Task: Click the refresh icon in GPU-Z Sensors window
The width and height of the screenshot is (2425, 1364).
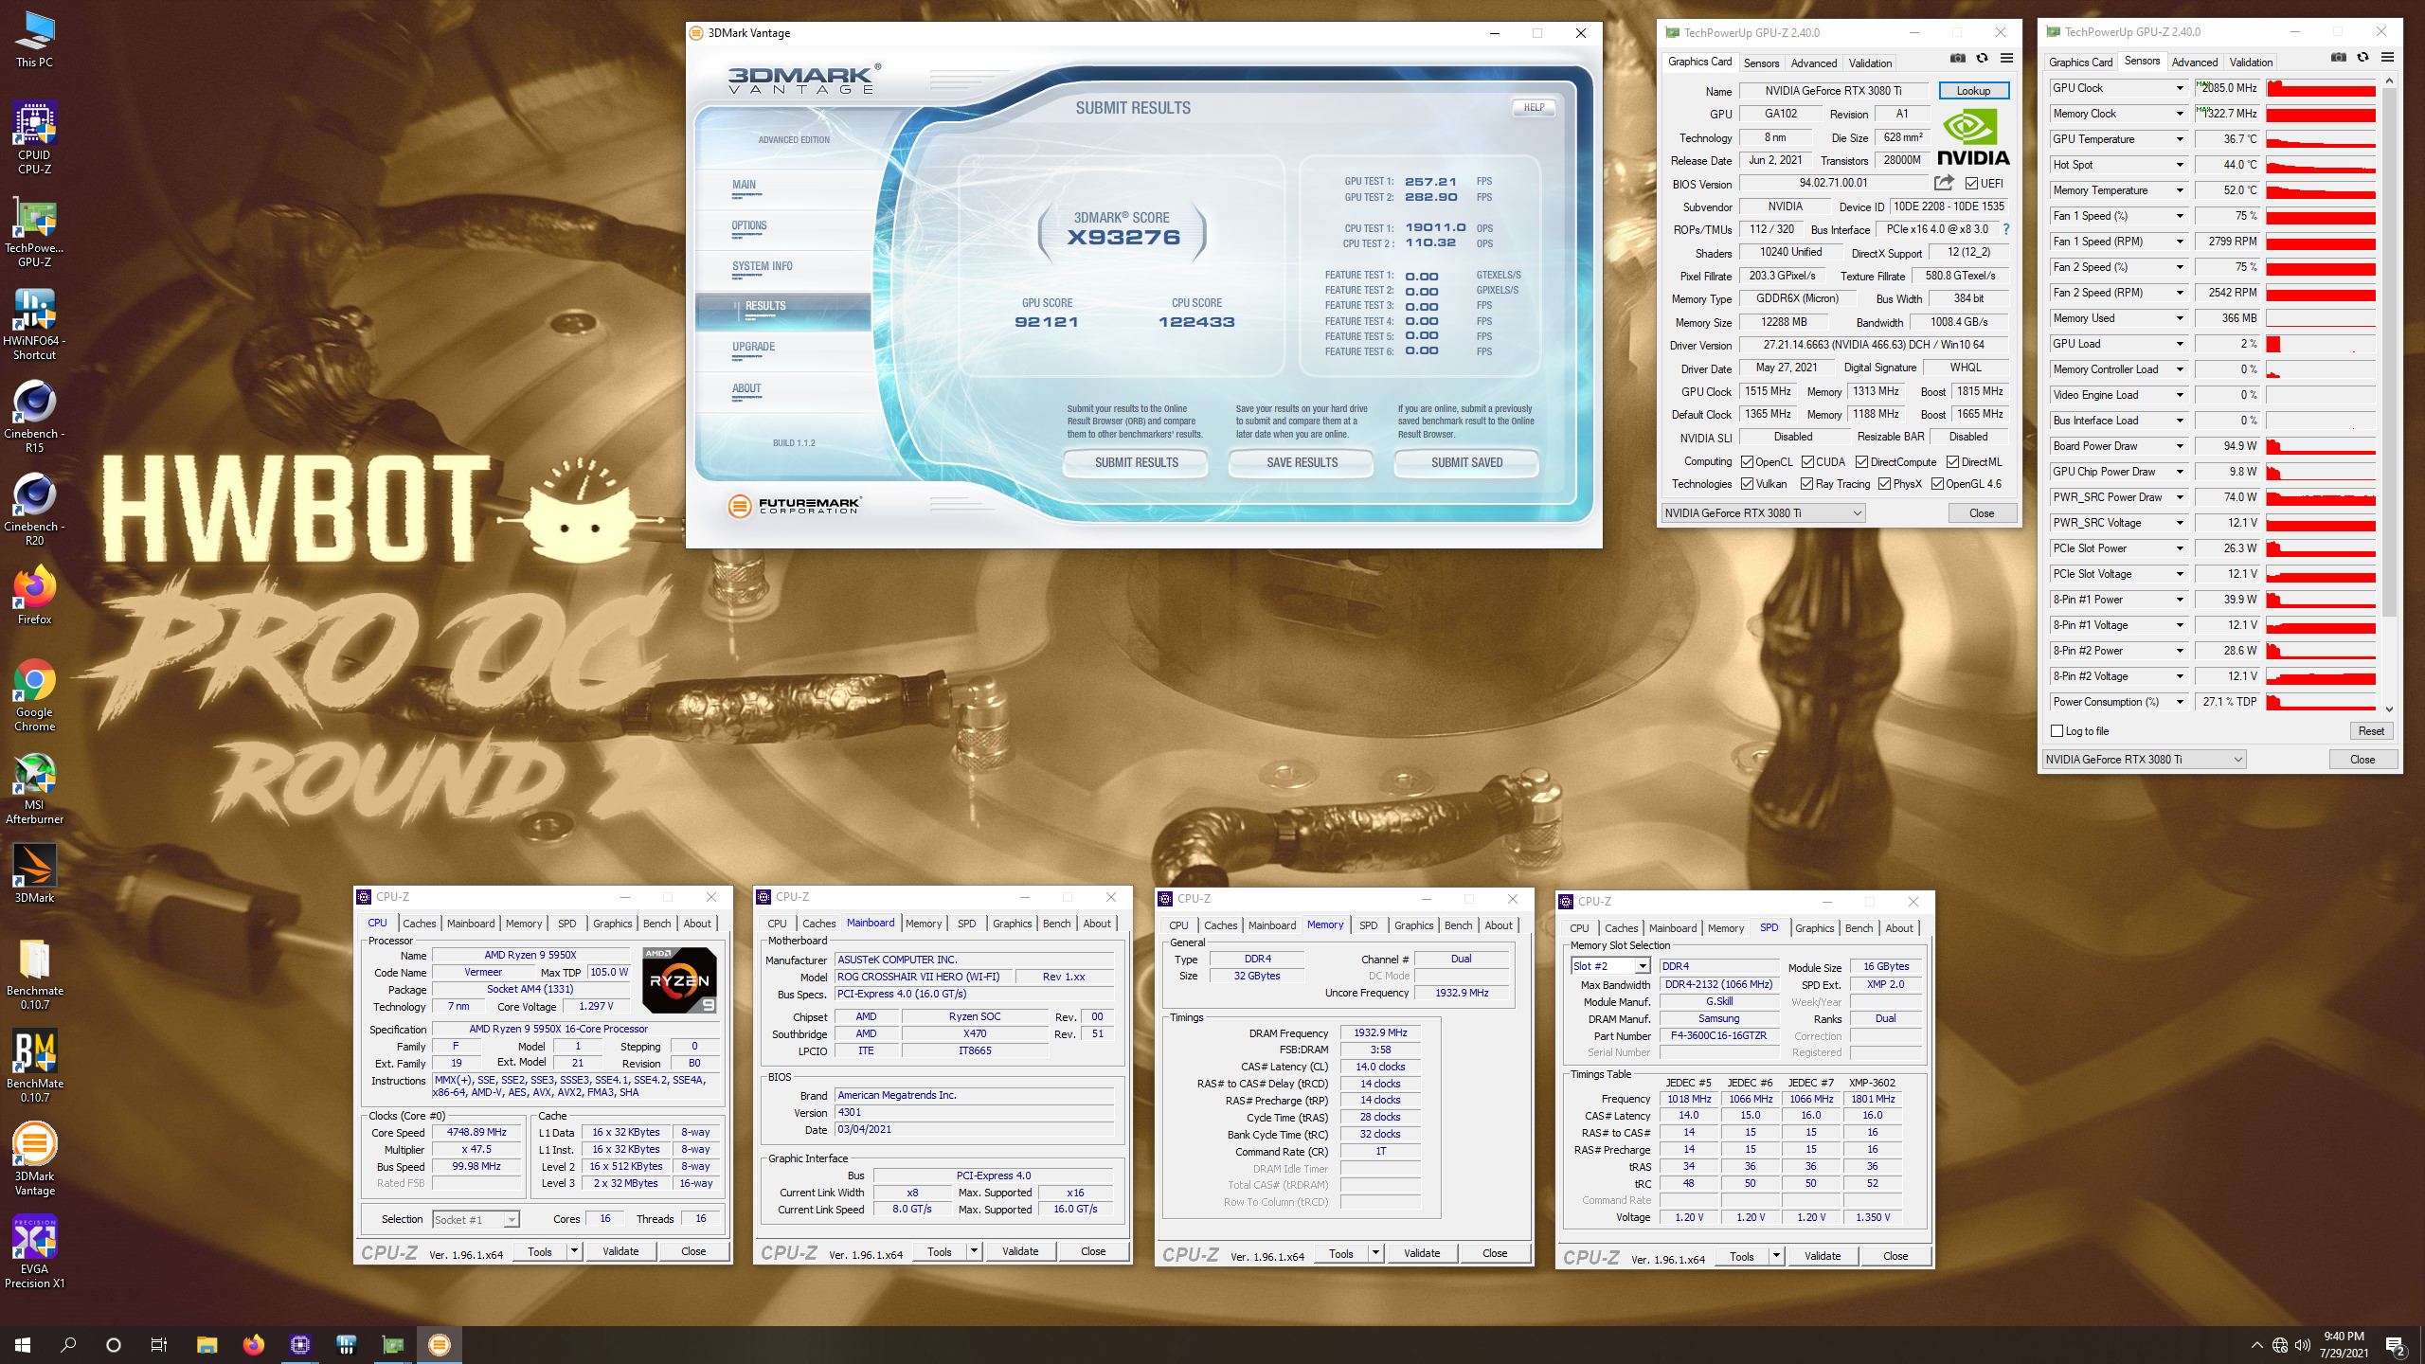Action: coord(2362,58)
